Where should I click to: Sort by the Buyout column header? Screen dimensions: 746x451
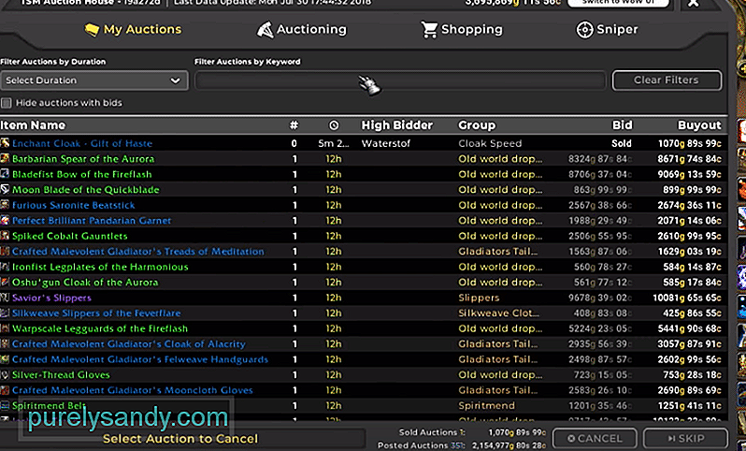699,125
